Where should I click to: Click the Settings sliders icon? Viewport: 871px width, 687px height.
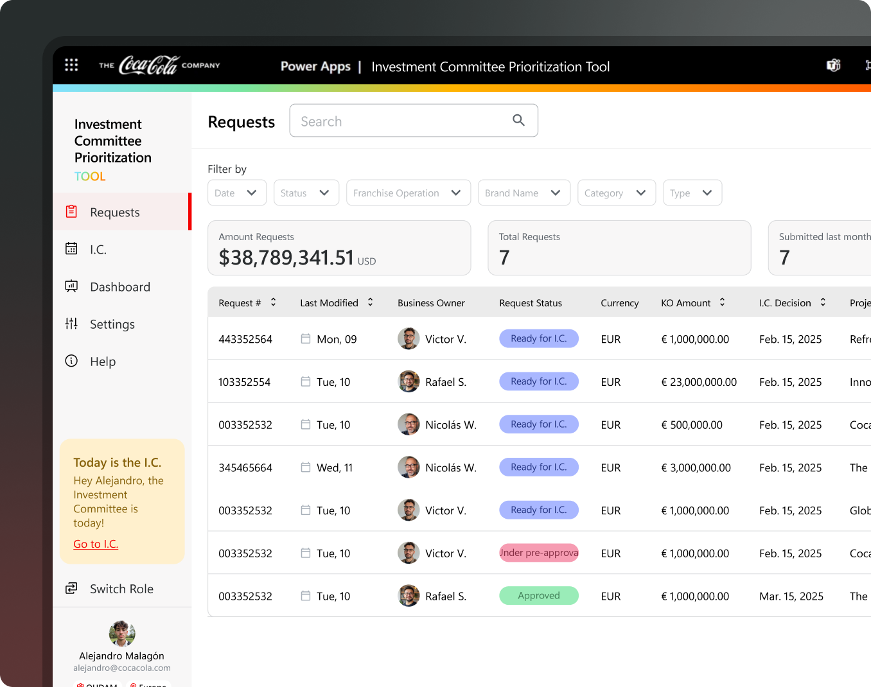tap(71, 323)
